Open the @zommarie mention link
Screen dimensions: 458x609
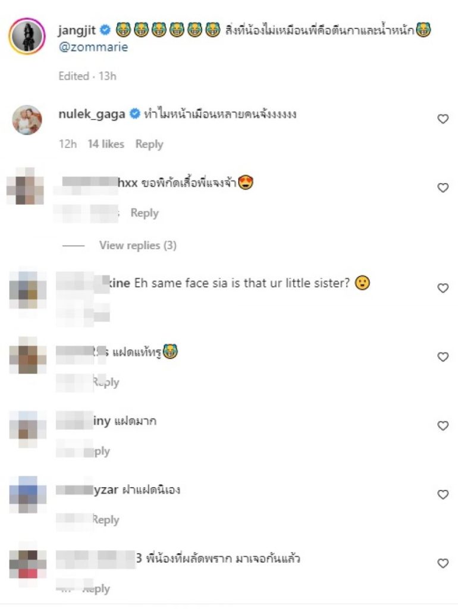point(93,47)
